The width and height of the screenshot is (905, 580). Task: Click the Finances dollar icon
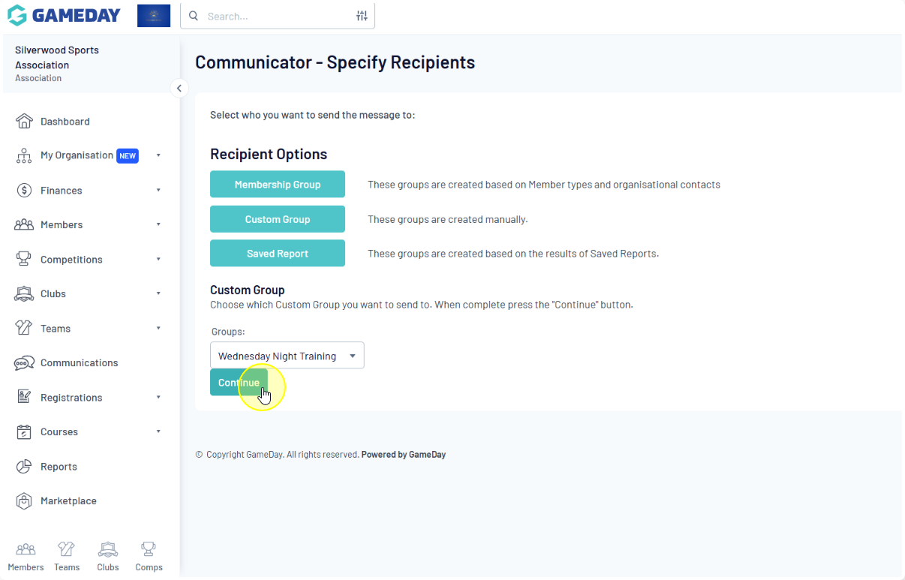[24, 191]
